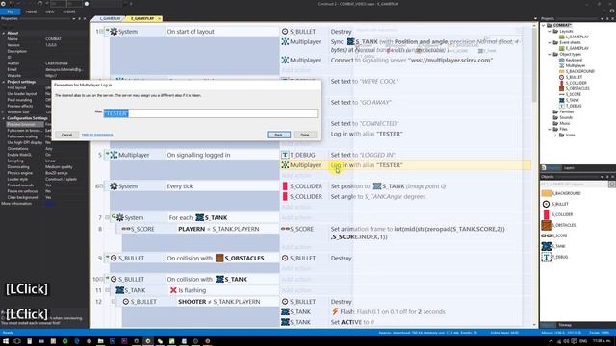The height and width of the screenshot is (346, 616).
Task: Select L_GAMEPLAY layout in project tree
Action: (x=574, y=37)
